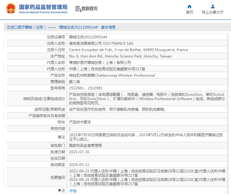This screenshot has width=231, height=194.
Task: Select the 数据查询 header label
Action: (x=90, y=9)
